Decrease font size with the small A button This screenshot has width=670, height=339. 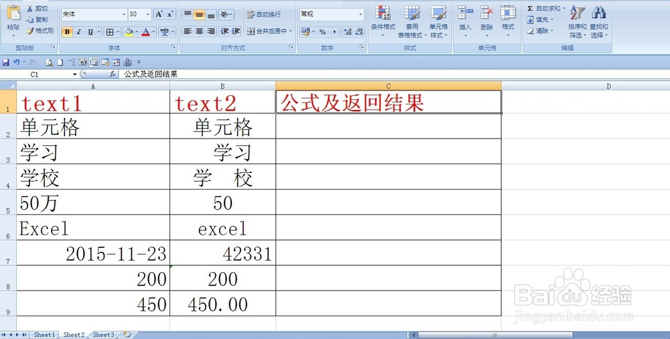click(x=170, y=14)
